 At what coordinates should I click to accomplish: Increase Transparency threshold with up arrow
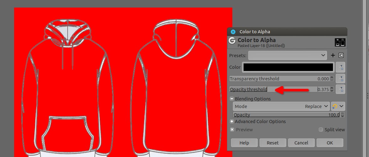[332, 77]
